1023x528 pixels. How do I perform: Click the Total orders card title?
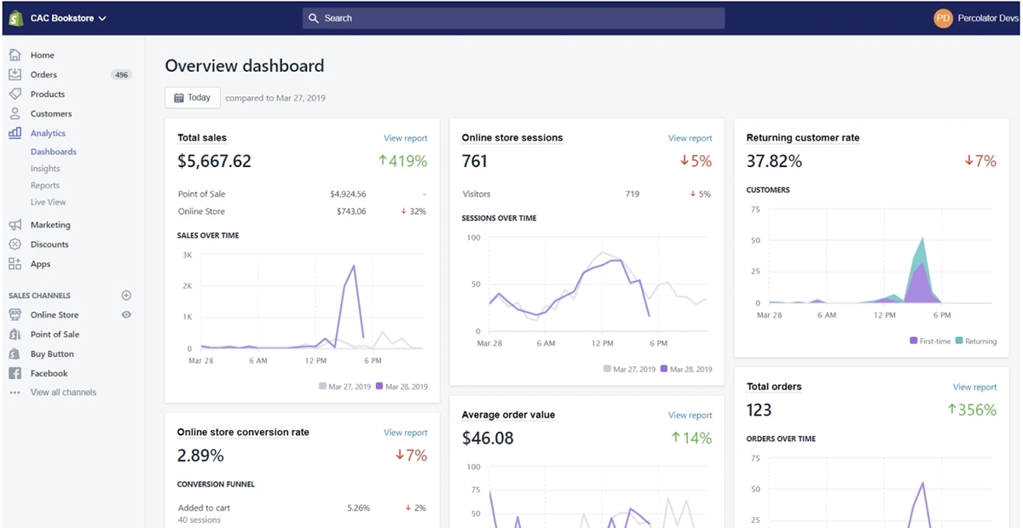[x=774, y=387]
